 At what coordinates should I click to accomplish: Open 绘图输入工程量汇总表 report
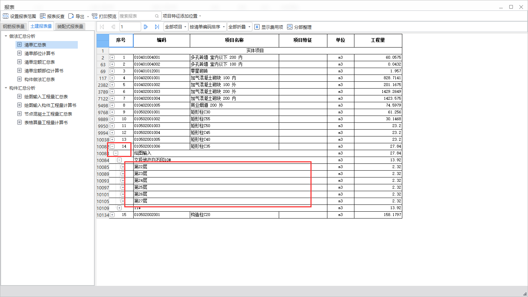pyautogui.click(x=46, y=96)
